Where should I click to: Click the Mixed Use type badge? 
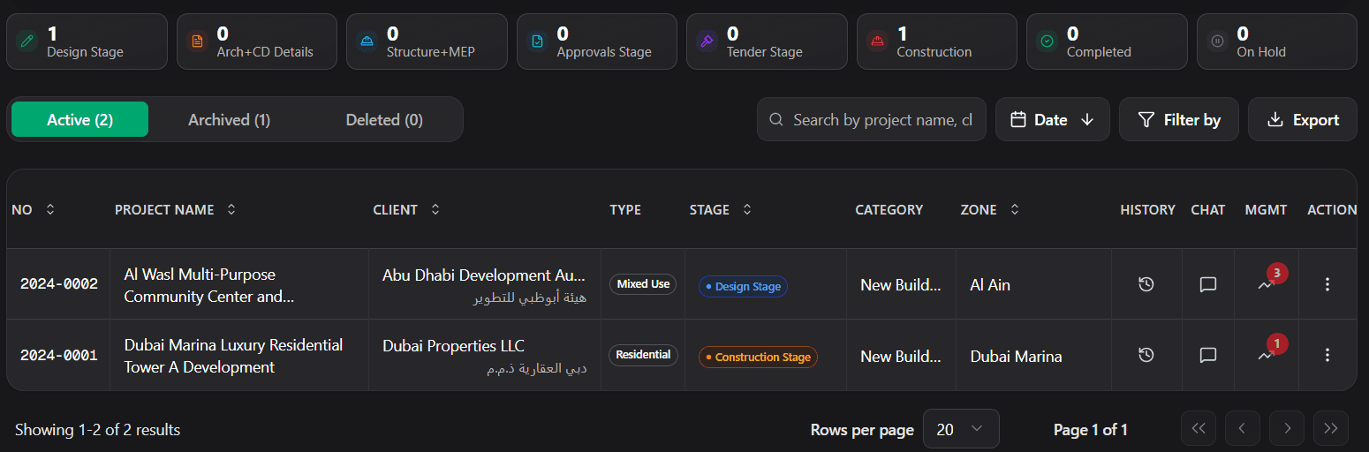point(643,284)
